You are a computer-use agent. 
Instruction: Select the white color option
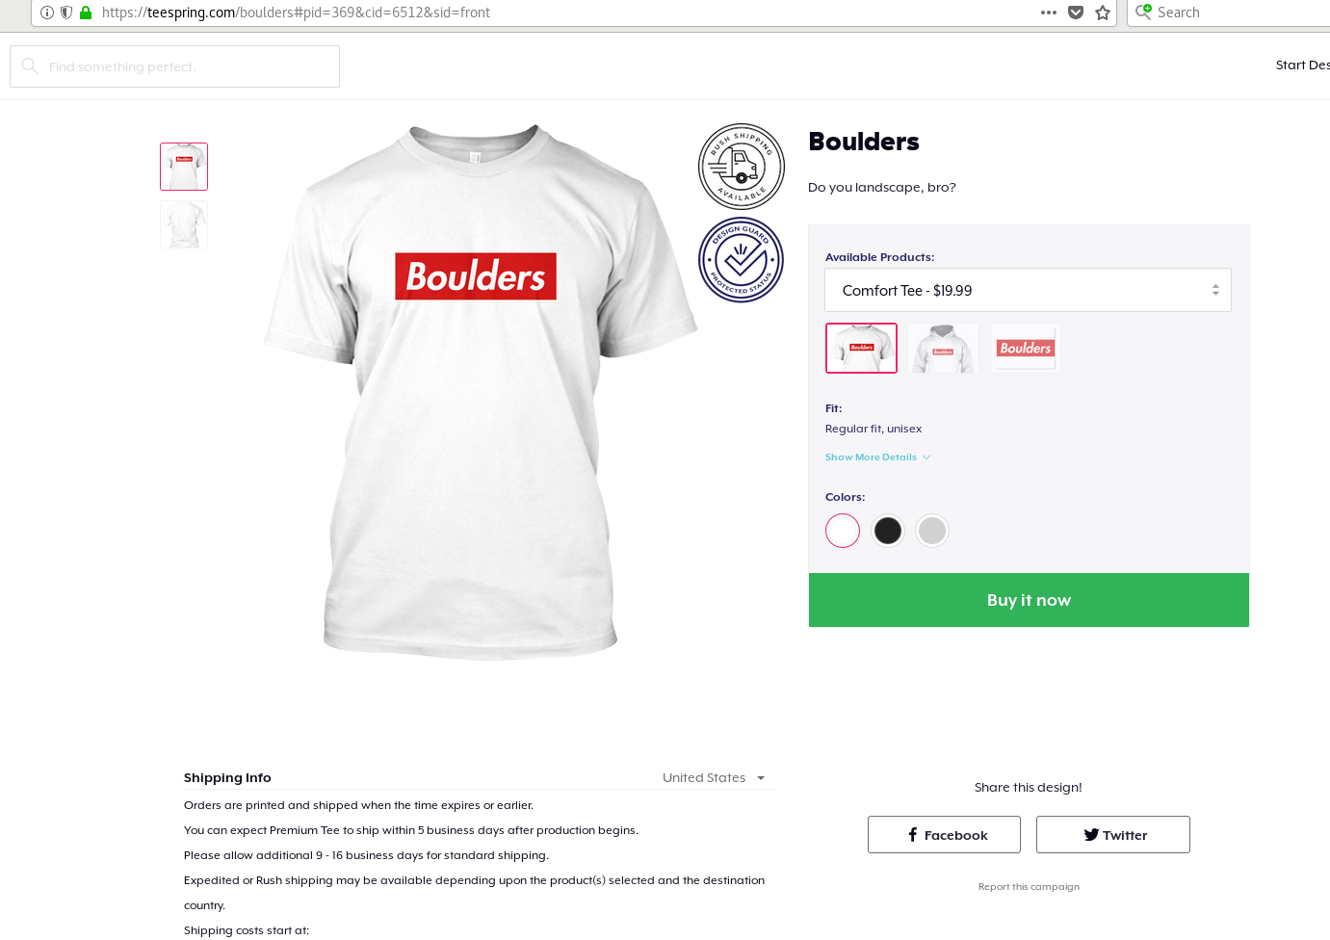(x=843, y=531)
